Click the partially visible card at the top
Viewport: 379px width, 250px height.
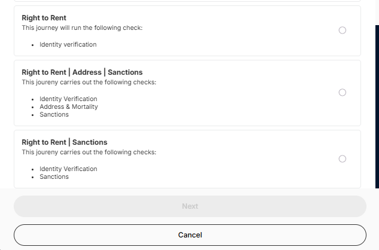click(x=187, y=1)
